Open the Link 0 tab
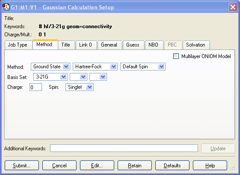The height and width of the screenshot is (175, 240). click(x=86, y=45)
